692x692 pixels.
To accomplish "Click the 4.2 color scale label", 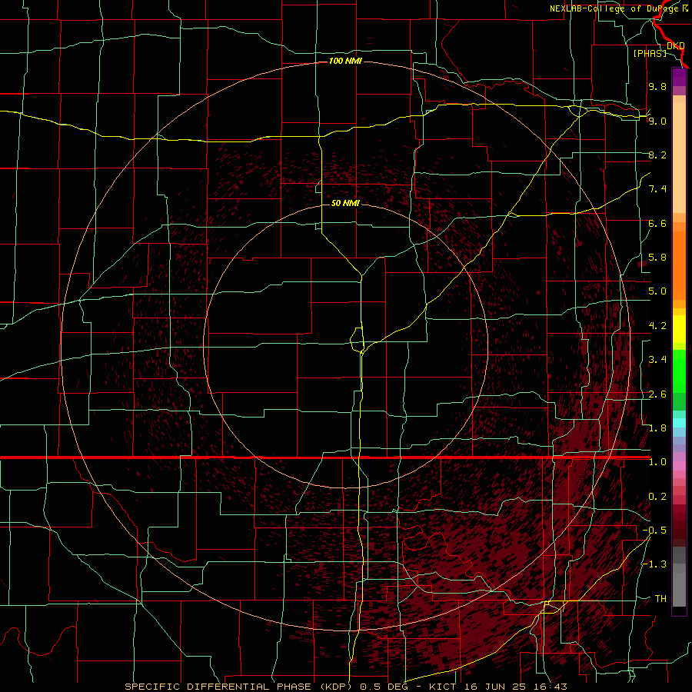I will click(x=657, y=326).
